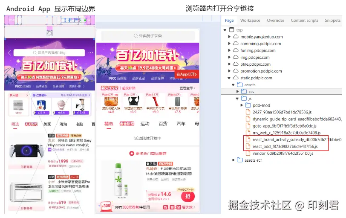
Task: Select 美家 category tab in Android app
Action: 47,124
